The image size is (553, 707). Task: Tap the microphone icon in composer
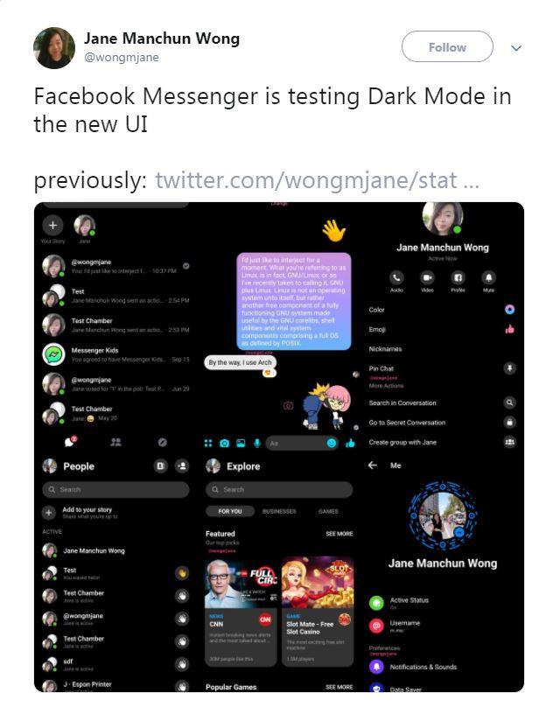[257, 444]
